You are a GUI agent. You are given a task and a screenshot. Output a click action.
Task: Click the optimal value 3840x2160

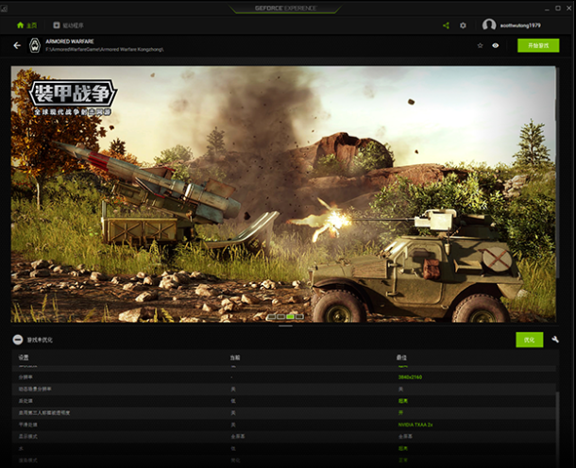(410, 377)
